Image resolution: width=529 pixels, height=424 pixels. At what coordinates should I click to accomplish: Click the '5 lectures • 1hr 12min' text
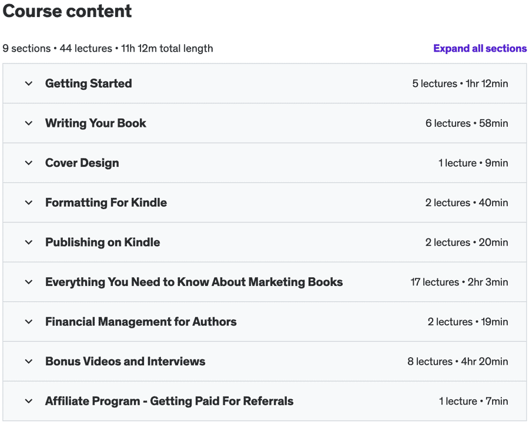pyautogui.click(x=460, y=83)
